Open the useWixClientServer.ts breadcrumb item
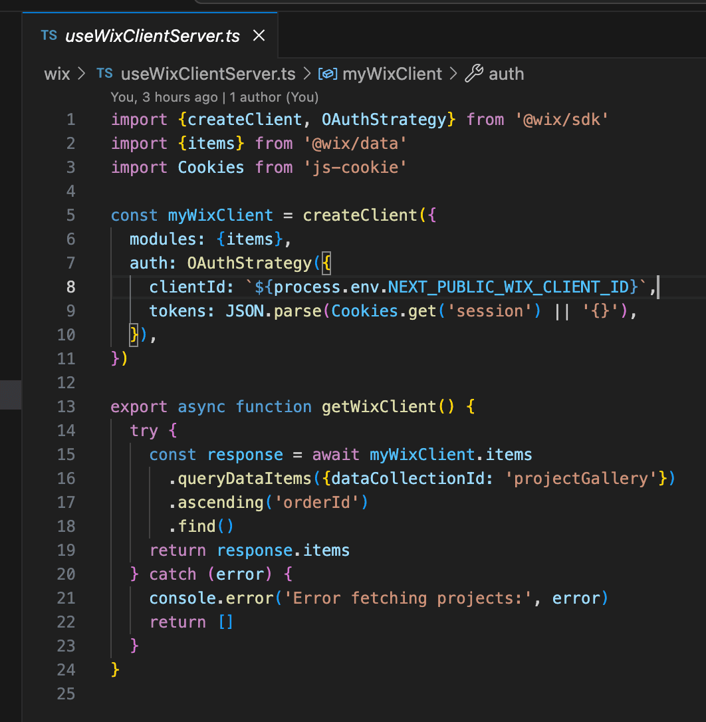This screenshot has height=722, width=706. pyautogui.click(x=208, y=74)
